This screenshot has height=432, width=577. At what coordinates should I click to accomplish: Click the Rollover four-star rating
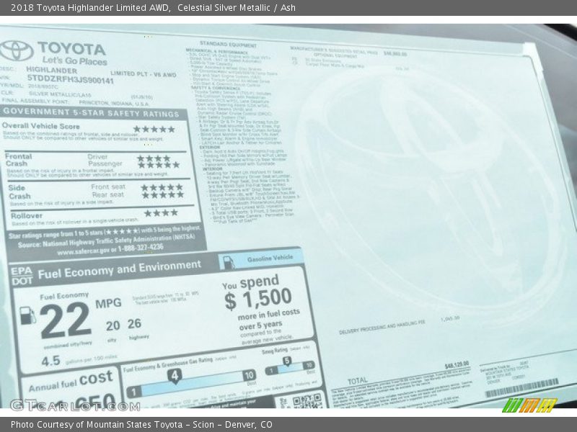(x=161, y=212)
